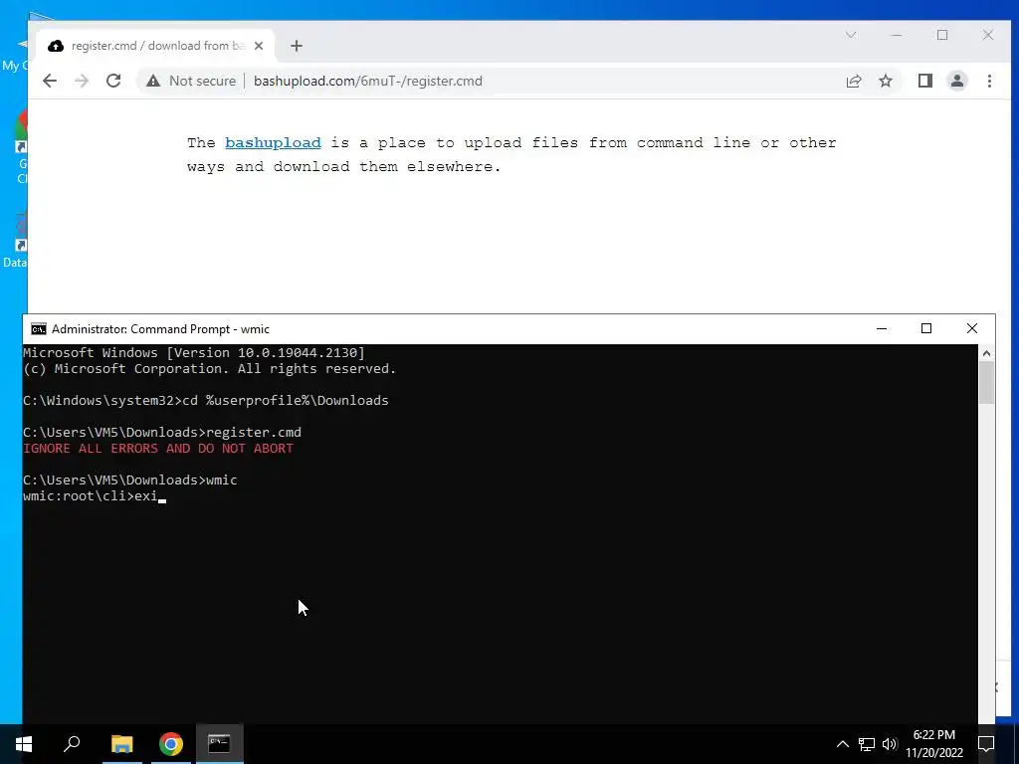Screen dimensions: 1019x764
Task: Minimize the Chrome window
Action: (897, 35)
